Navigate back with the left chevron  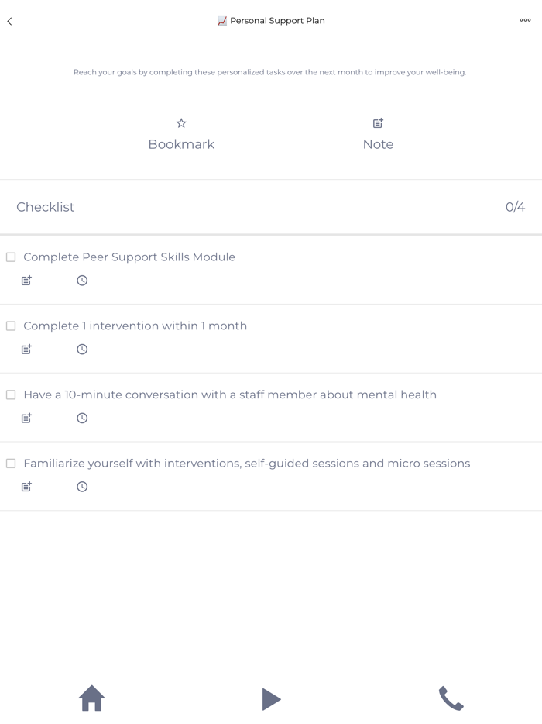[x=9, y=21]
